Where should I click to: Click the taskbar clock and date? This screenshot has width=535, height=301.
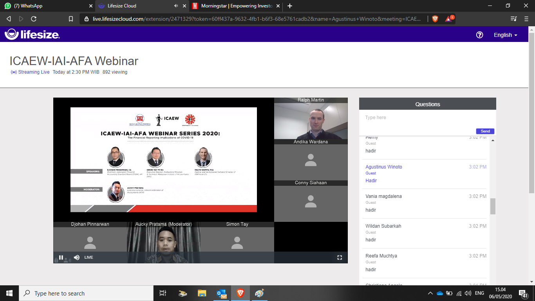[x=500, y=293]
